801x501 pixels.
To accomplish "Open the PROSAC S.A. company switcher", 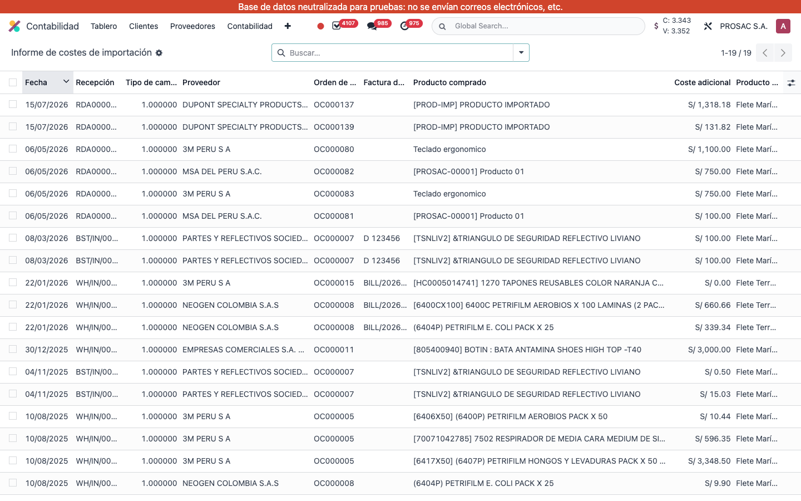I will (x=744, y=26).
